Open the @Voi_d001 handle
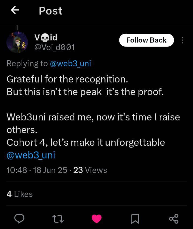 [54, 47]
